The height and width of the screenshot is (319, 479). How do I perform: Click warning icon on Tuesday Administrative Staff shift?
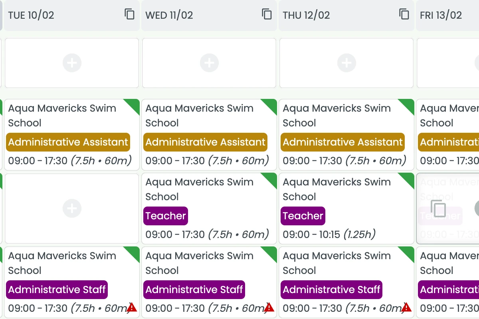pos(132,307)
